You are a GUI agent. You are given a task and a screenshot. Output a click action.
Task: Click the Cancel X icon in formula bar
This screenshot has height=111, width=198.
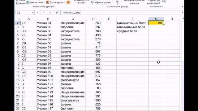coord(44,13)
